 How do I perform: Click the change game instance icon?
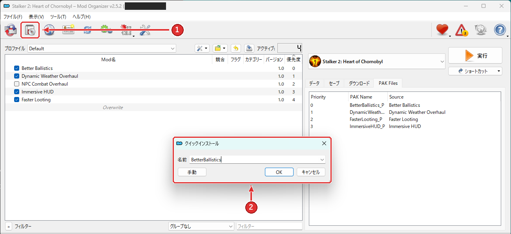pyautogui.click(x=11, y=30)
